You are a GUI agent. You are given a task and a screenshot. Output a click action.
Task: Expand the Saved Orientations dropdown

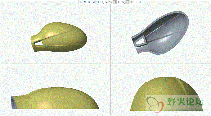pos(102,2)
